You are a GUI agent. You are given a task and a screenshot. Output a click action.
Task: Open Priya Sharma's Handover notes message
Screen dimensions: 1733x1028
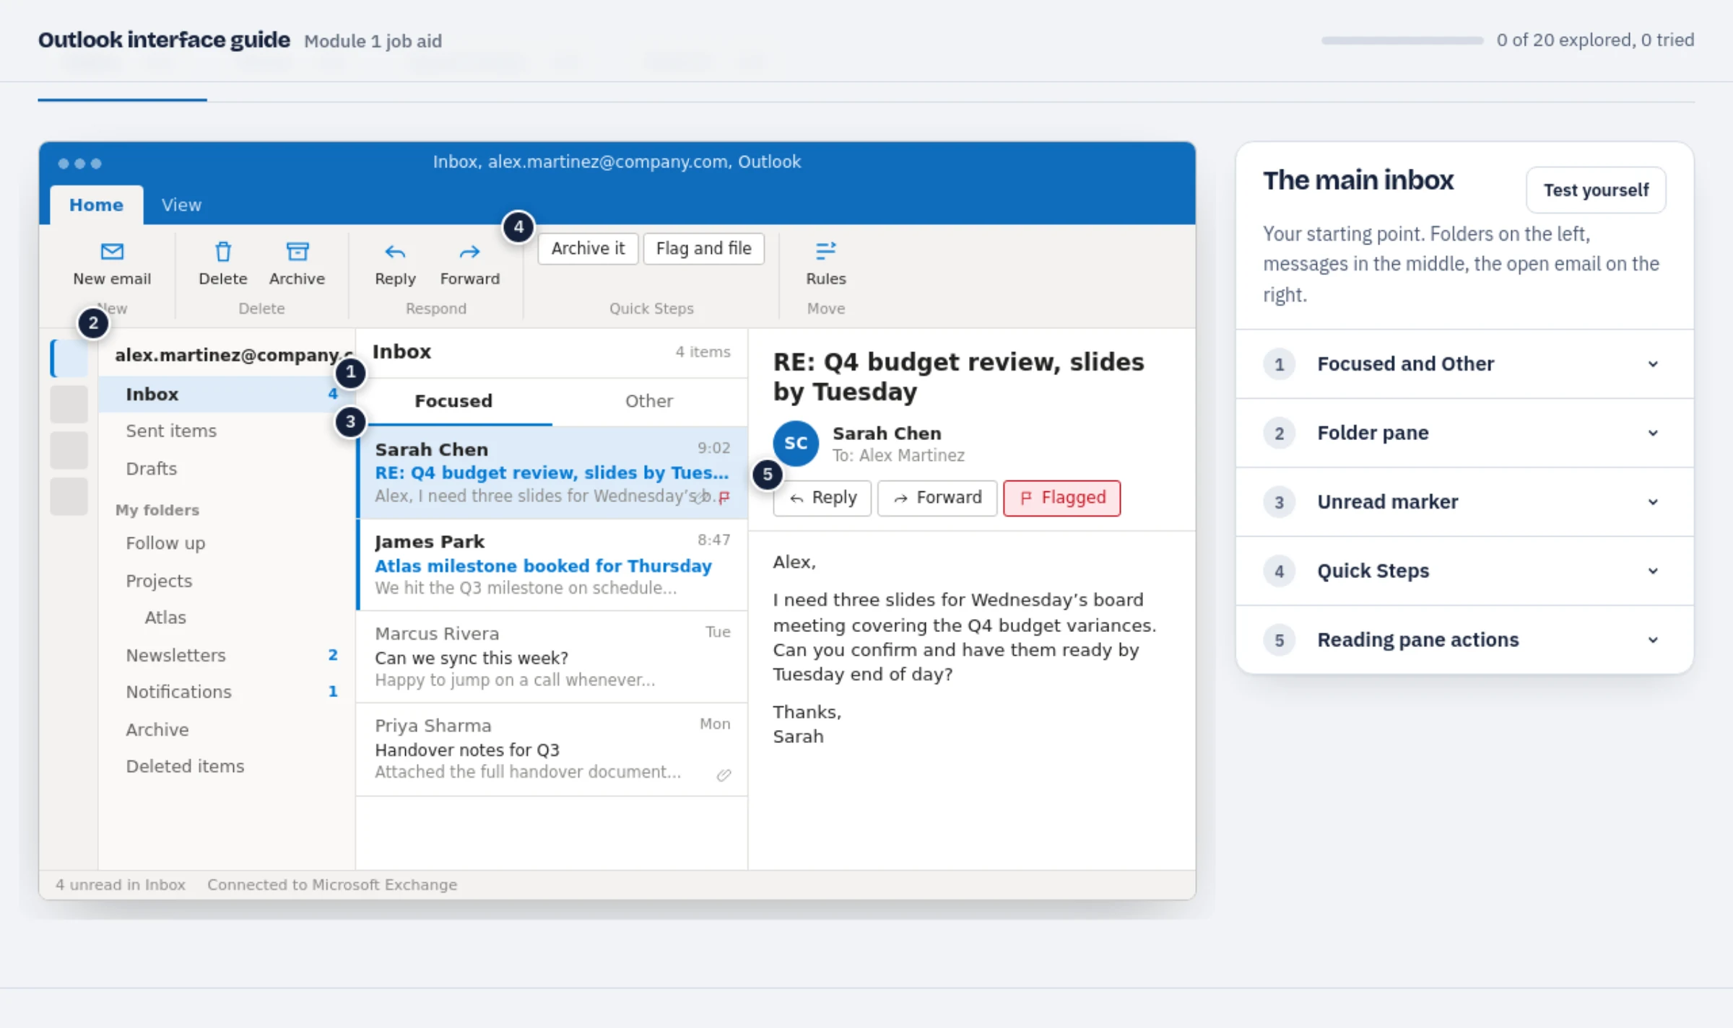tap(552, 750)
